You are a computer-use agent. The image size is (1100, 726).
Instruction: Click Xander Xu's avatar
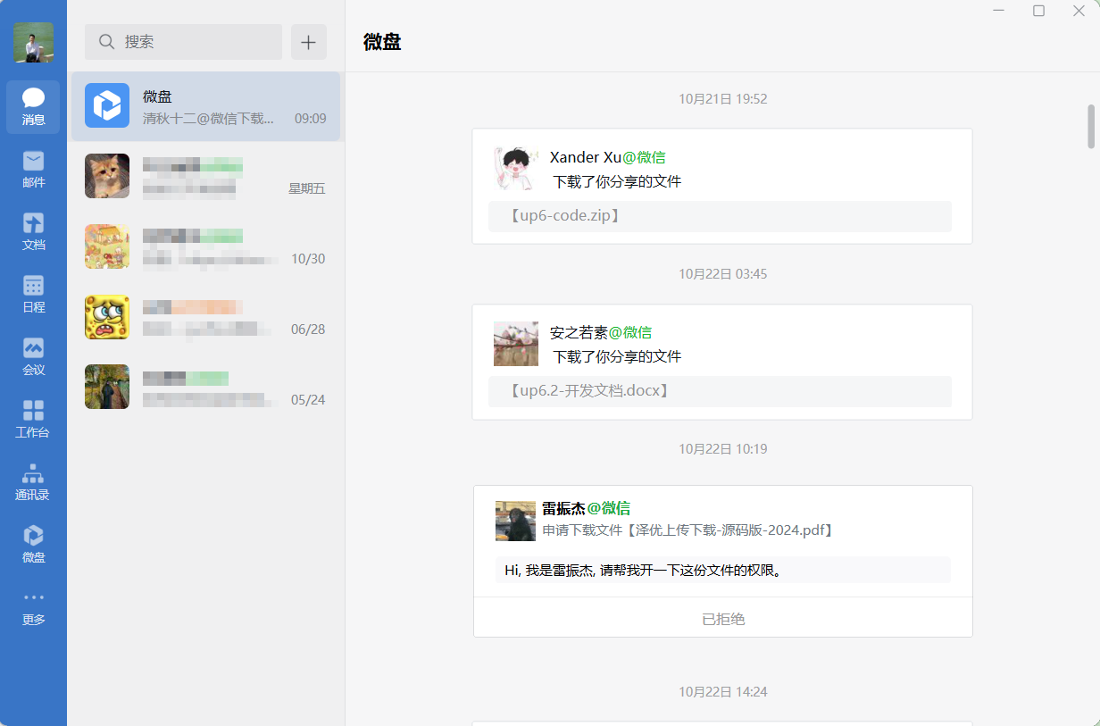[516, 169]
